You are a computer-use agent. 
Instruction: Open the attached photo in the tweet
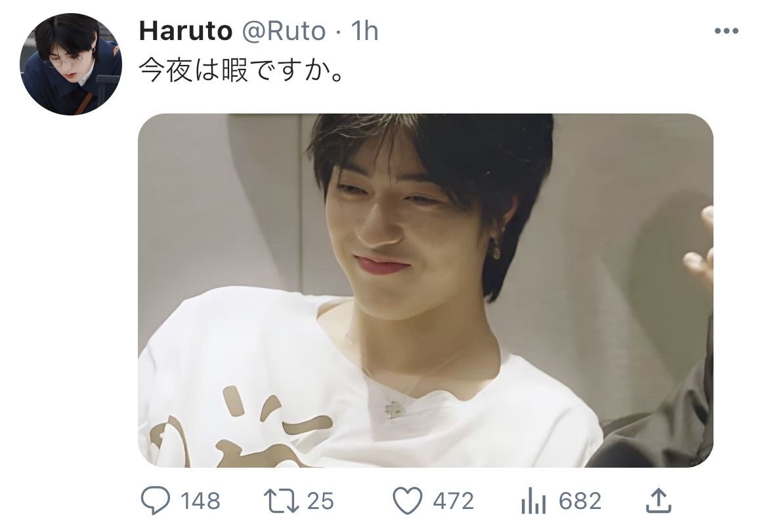point(425,290)
